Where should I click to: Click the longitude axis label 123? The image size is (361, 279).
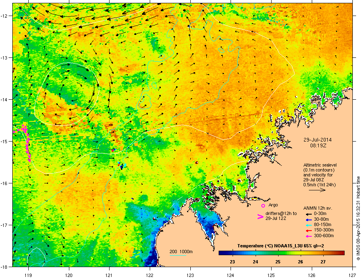[190, 275]
